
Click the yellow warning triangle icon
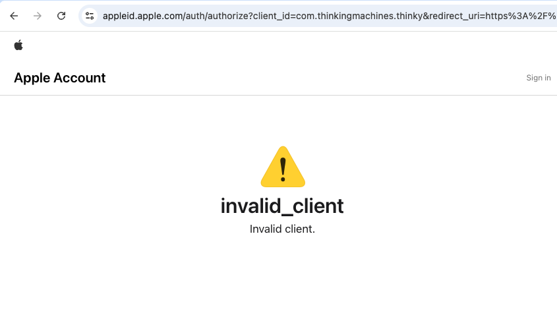click(x=283, y=167)
